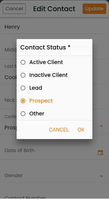Tap the Update button in the header

click(94, 9)
